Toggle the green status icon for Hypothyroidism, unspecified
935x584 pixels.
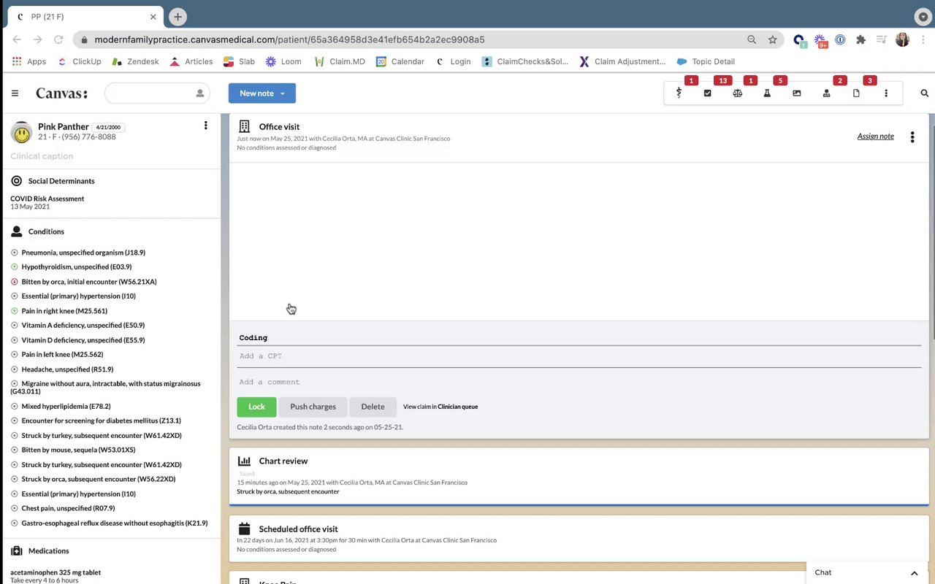point(15,267)
